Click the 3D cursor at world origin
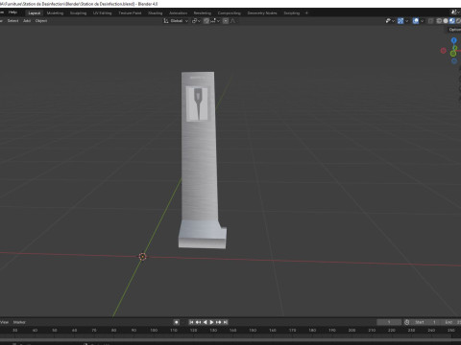 point(143,257)
